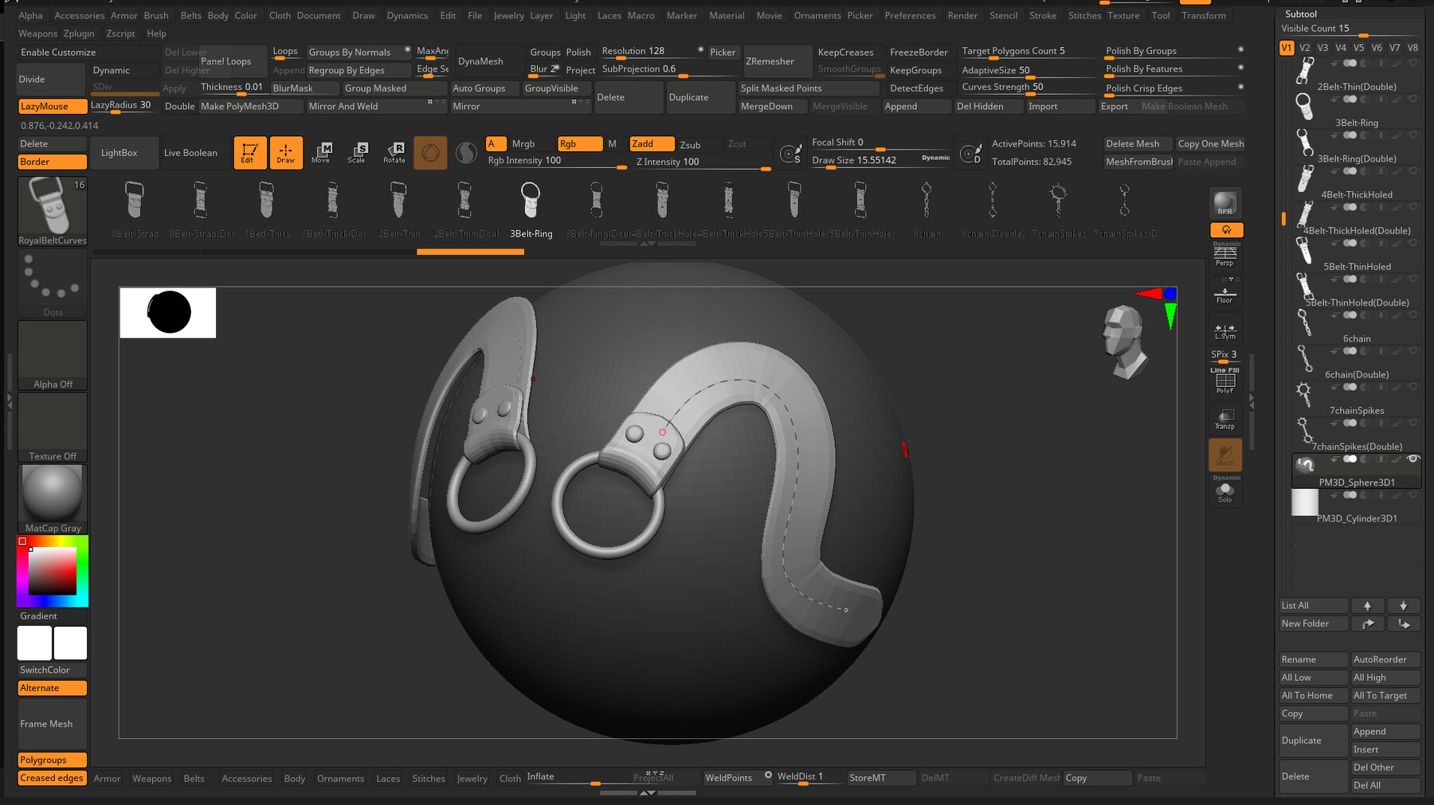Toggle Line Fill PolyF icon

click(x=1225, y=381)
